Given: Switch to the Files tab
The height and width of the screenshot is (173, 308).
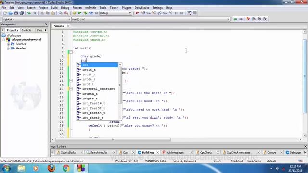Looking at the screenshot, I should coord(39,30).
